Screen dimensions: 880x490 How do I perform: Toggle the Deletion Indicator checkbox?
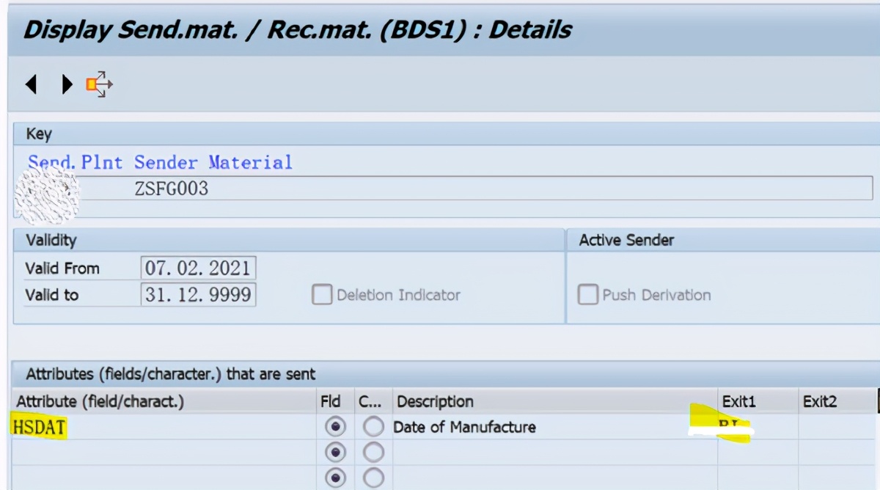pyautogui.click(x=322, y=295)
